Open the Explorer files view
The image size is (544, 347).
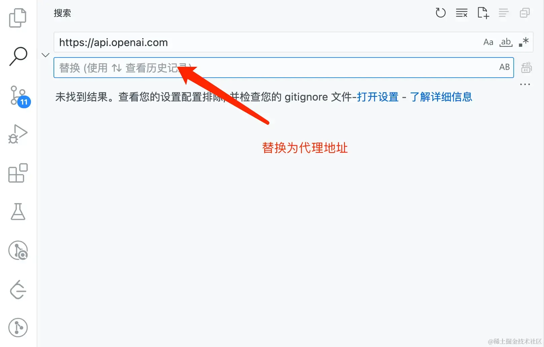[x=18, y=17]
